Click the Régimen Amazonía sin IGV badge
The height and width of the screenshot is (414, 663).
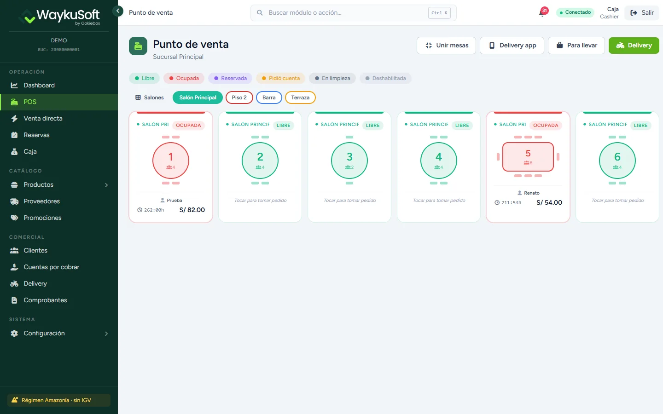(59, 400)
